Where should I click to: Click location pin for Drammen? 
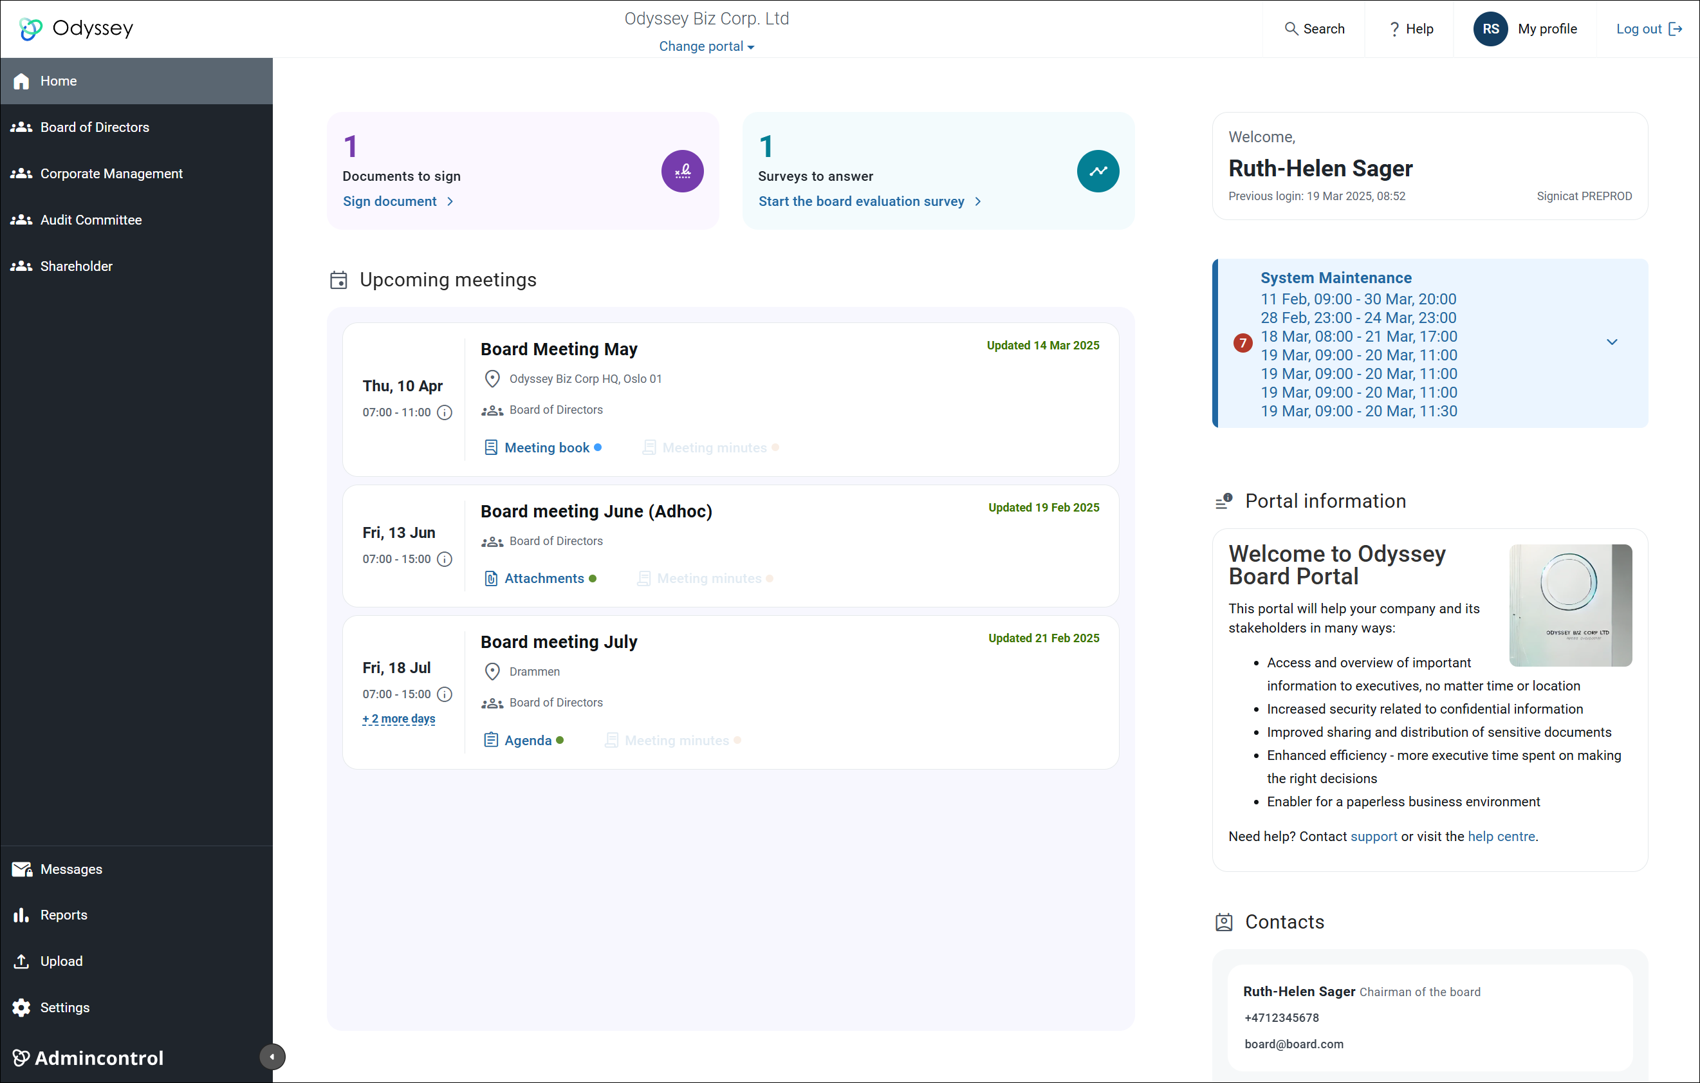tap(492, 671)
